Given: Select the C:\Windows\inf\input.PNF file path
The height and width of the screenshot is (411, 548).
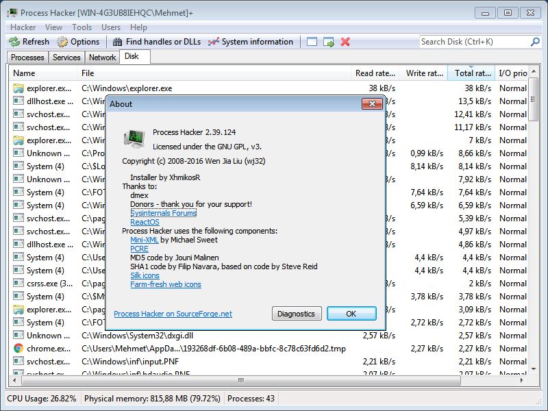Looking at the screenshot, I should pos(130,362).
